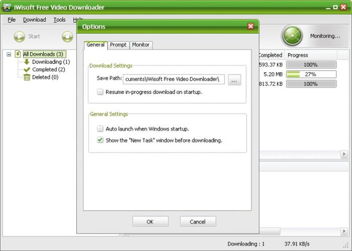The height and width of the screenshot is (251, 352).
Task: Click the 593.37 KB completed size cell
Action: 271,65
